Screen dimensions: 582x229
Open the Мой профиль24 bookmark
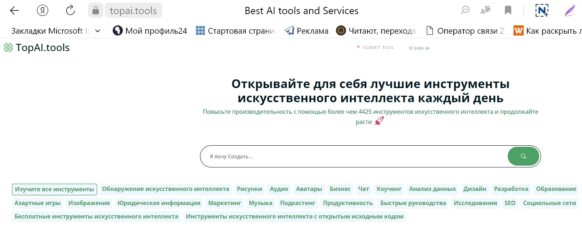click(x=150, y=31)
